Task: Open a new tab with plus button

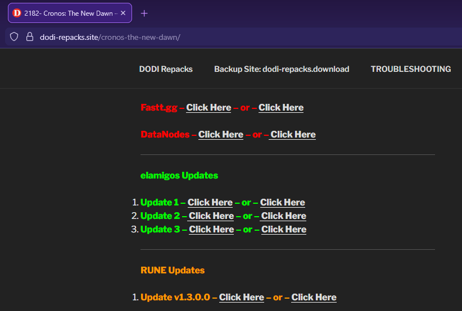Action: [144, 13]
